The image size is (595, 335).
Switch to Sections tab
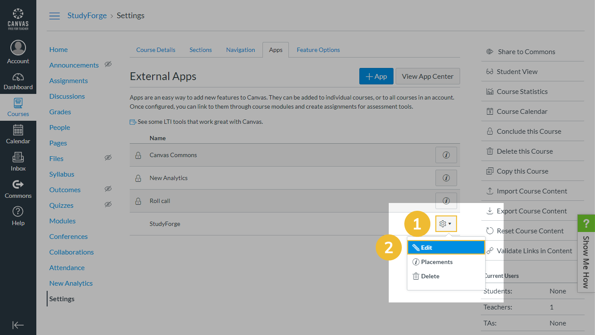point(201,50)
